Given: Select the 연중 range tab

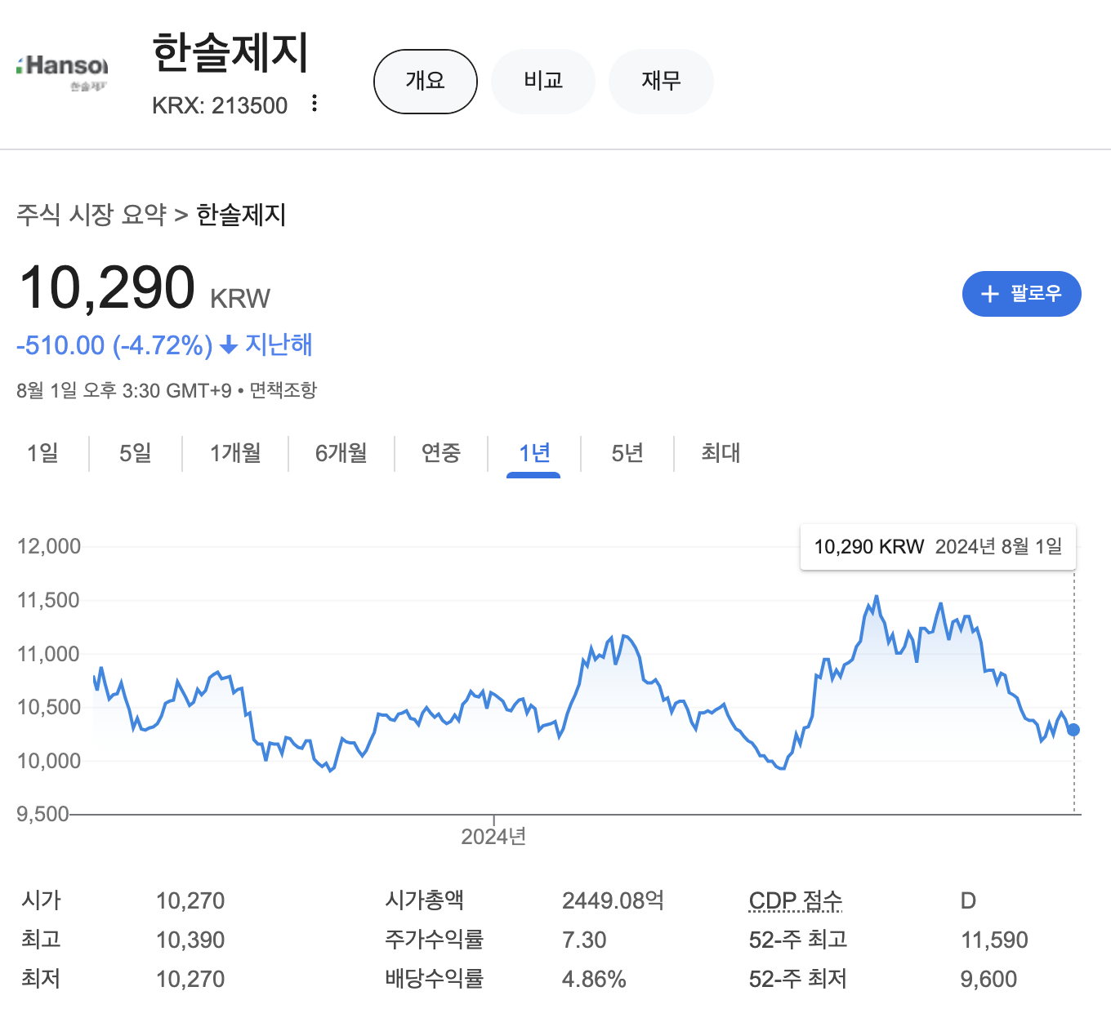Looking at the screenshot, I should coord(441,453).
